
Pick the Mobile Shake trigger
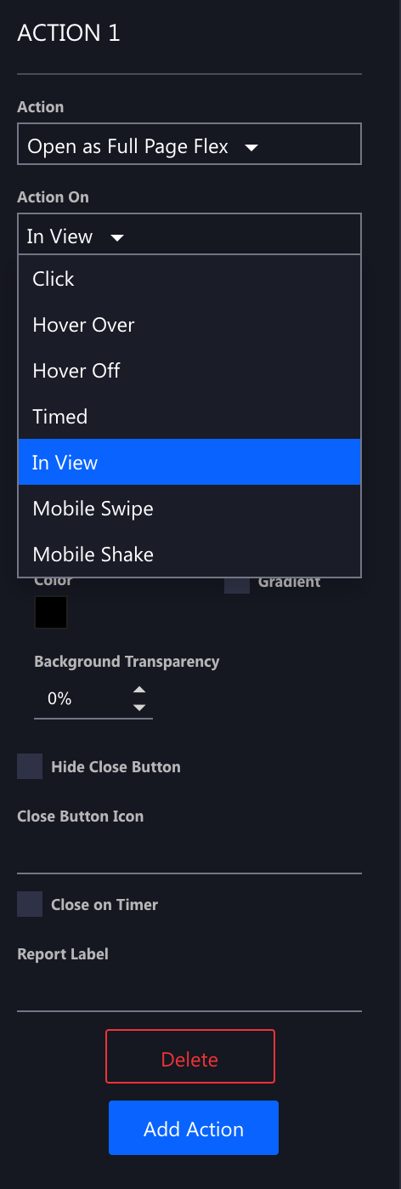click(189, 555)
